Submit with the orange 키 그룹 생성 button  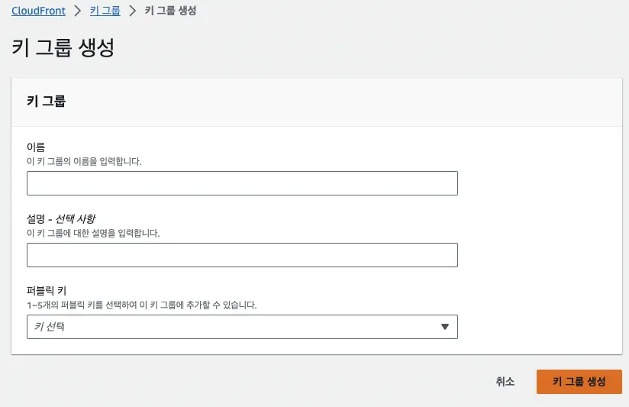click(579, 381)
